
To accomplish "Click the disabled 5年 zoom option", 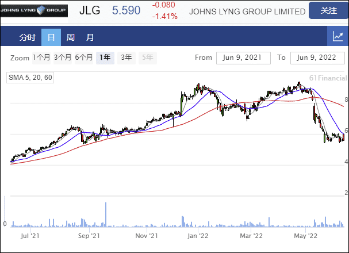I will tap(148, 57).
